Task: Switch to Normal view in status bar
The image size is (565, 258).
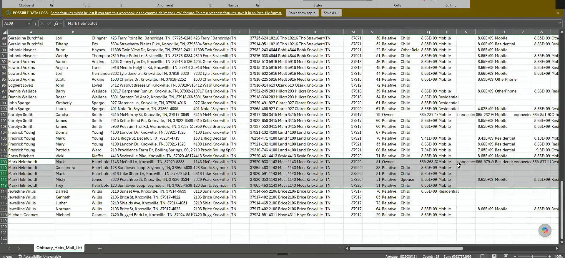Action: pos(483,256)
